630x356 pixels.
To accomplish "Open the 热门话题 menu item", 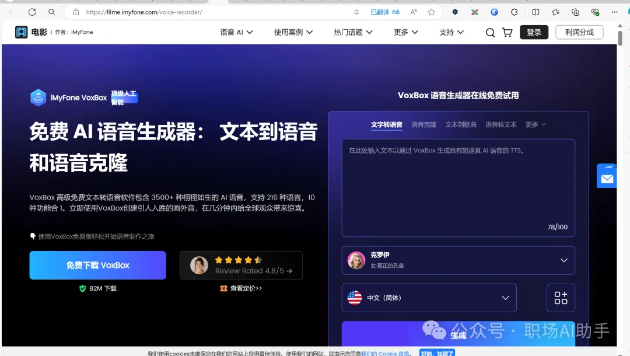I will click(352, 32).
